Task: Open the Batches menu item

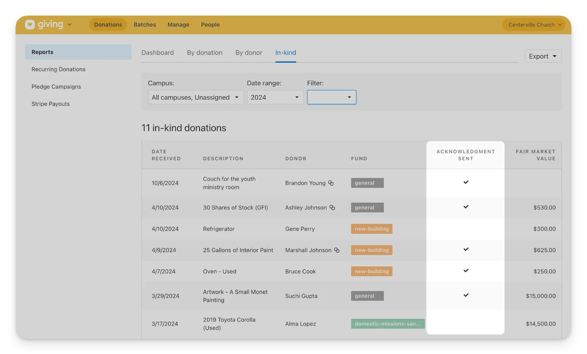Action: click(145, 25)
